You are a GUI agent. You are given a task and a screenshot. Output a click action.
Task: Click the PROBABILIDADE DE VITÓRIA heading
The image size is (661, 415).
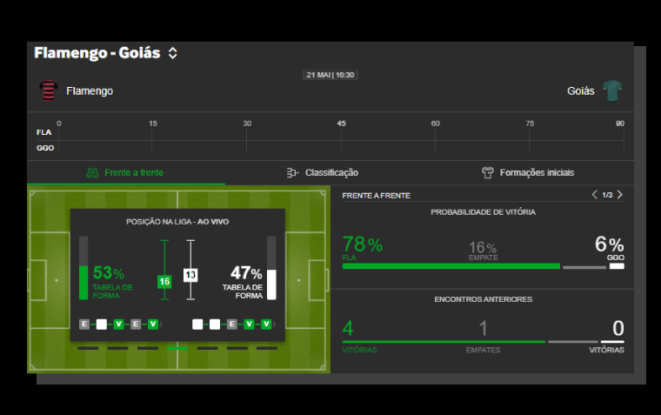tap(483, 212)
